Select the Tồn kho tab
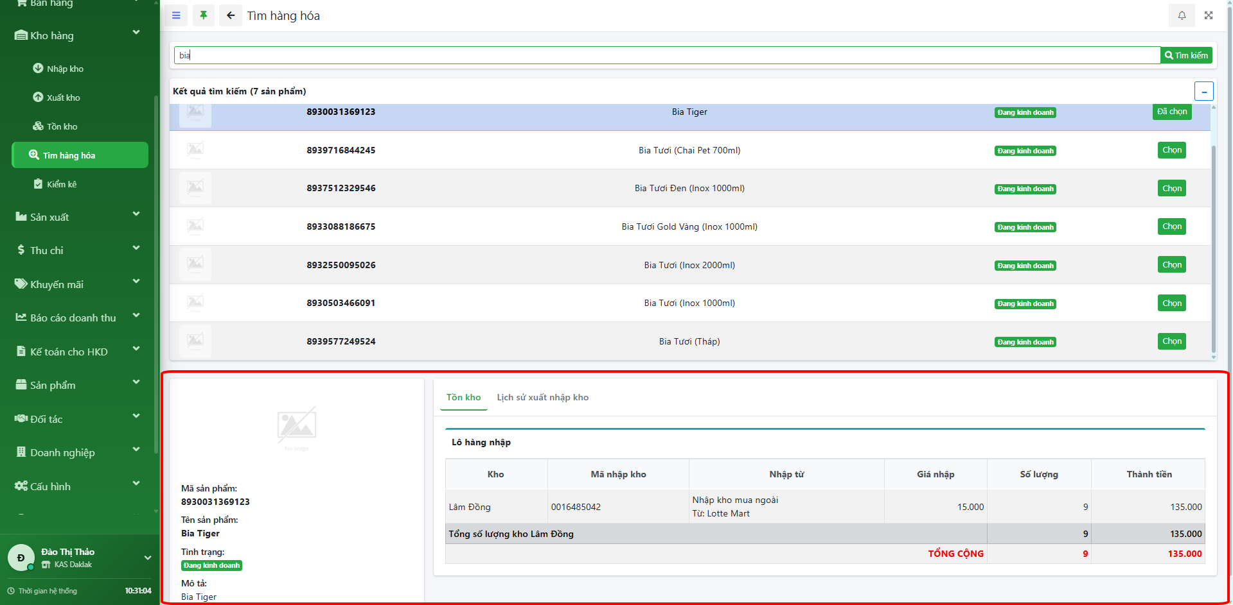Screen dimensions: 1233x605 (463, 397)
